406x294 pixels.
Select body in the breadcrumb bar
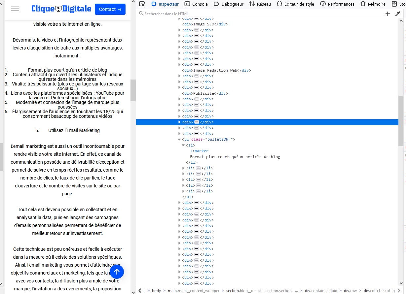156,290
